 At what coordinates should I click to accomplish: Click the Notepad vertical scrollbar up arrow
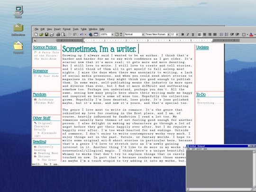(254, 152)
